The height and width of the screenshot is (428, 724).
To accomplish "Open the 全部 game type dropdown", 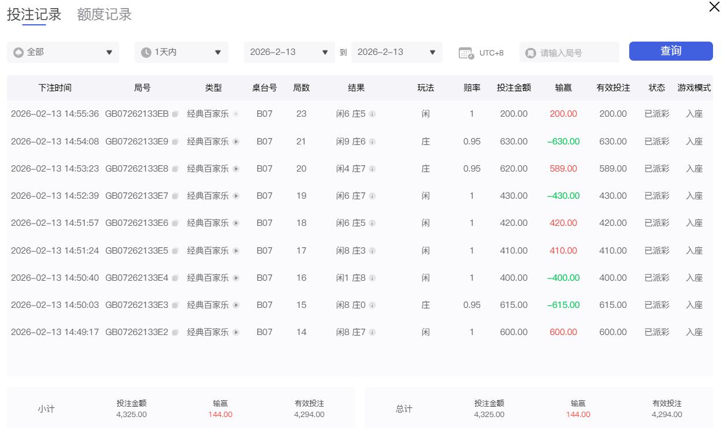I will 63,52.
